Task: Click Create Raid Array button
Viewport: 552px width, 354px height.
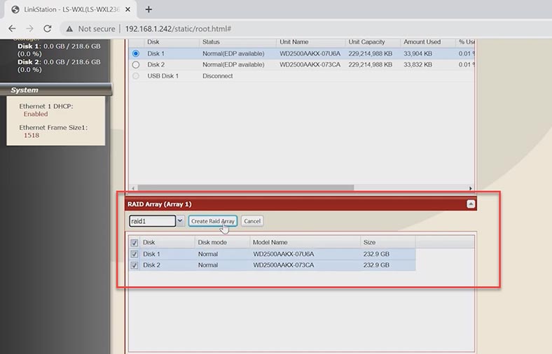Action: click(213, 221)
